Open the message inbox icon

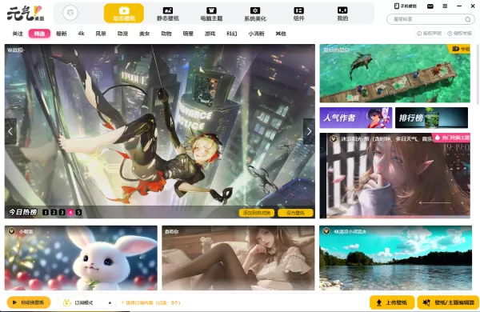tap(430, 6)
